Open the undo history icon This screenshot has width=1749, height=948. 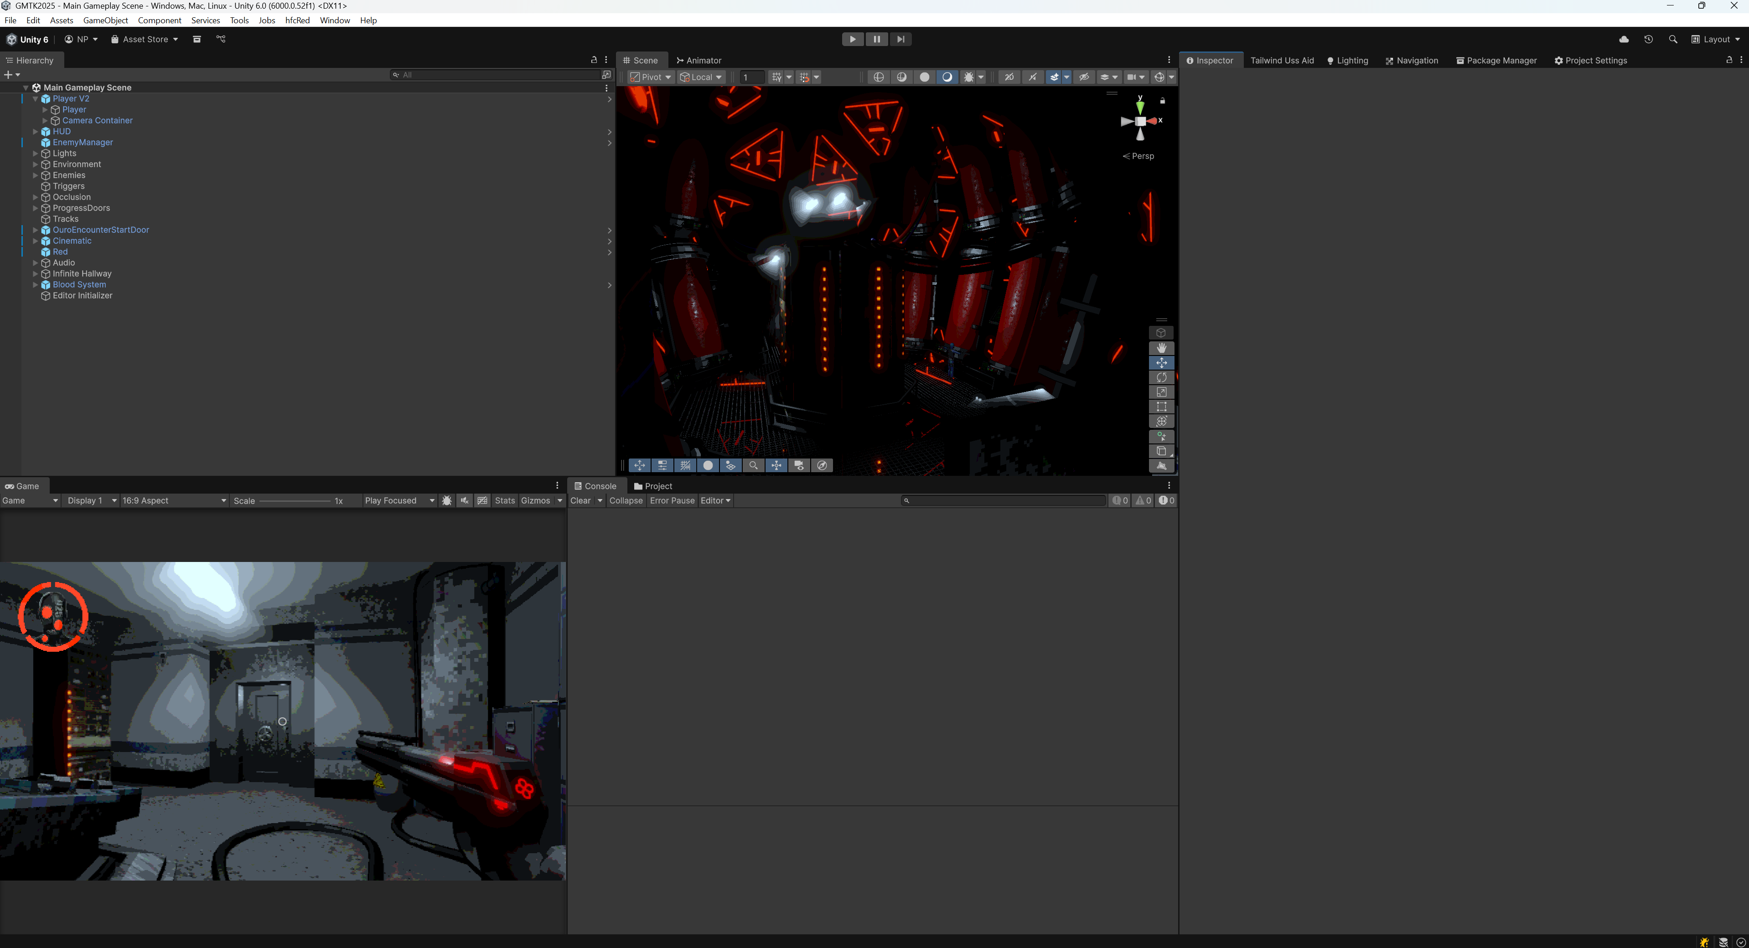coord(1648,39)
